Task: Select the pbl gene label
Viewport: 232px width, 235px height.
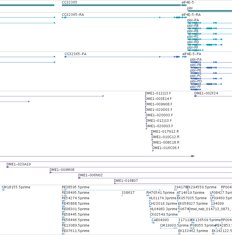Action: pyautogui.click(x=190, y=8)
